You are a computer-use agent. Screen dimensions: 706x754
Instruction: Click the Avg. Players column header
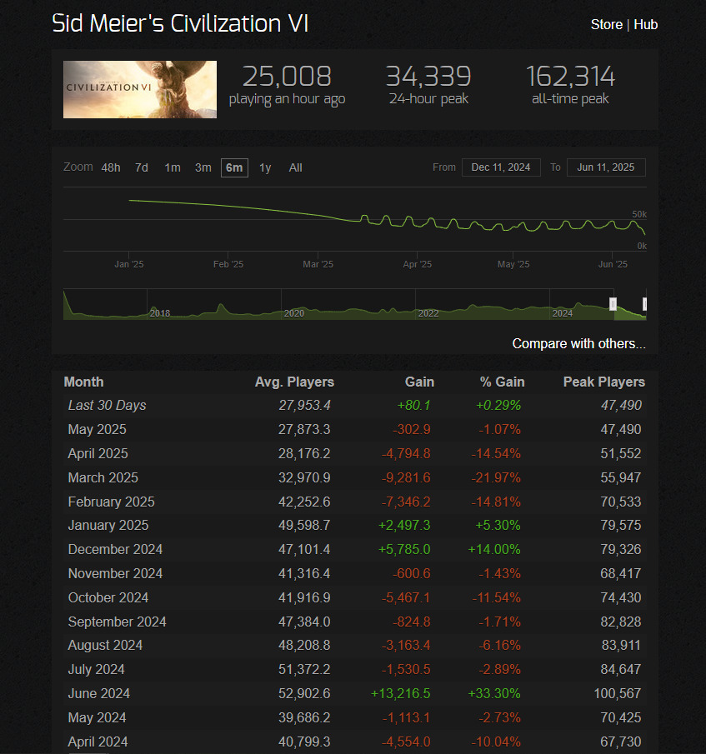[x=294, y=382]
